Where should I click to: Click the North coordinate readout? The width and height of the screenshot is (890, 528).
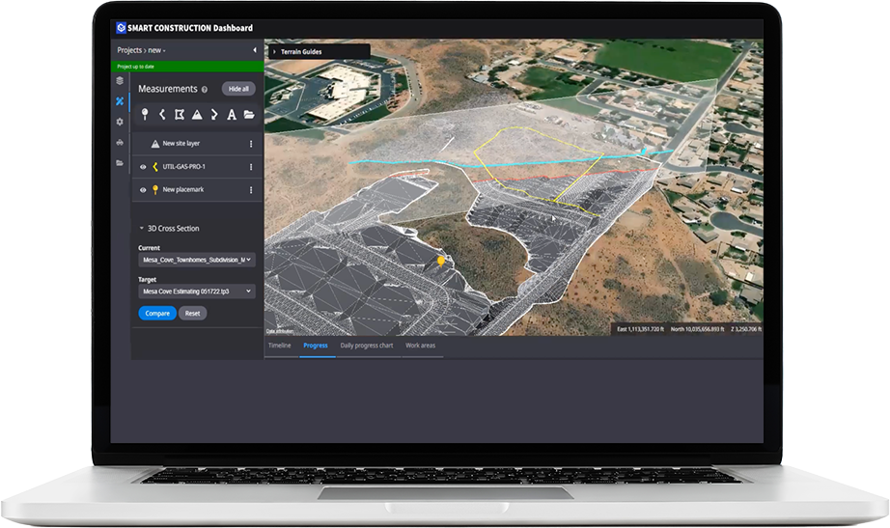[x=698, y=329]
